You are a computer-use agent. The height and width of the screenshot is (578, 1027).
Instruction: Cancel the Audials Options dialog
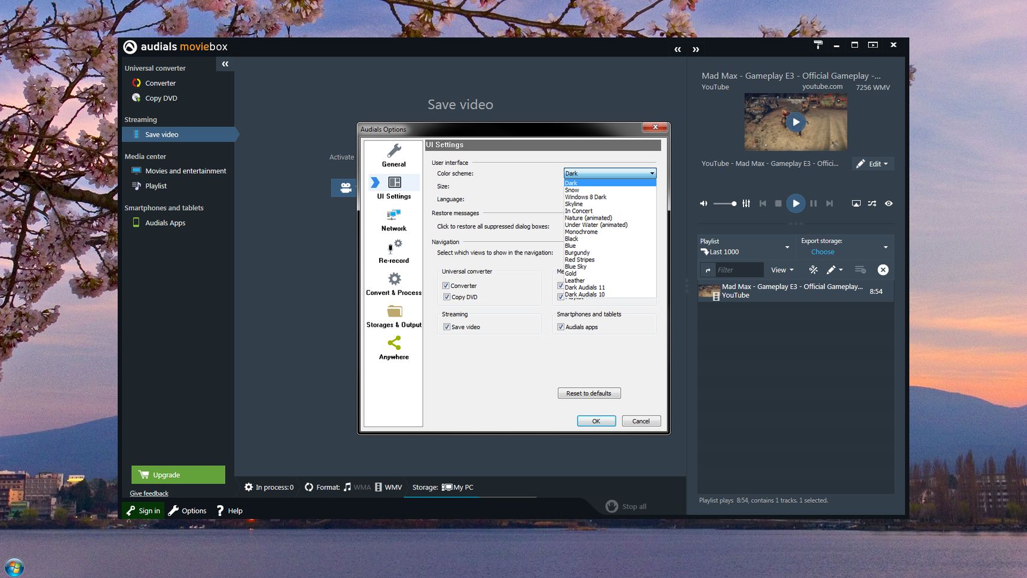click(641, 421)
